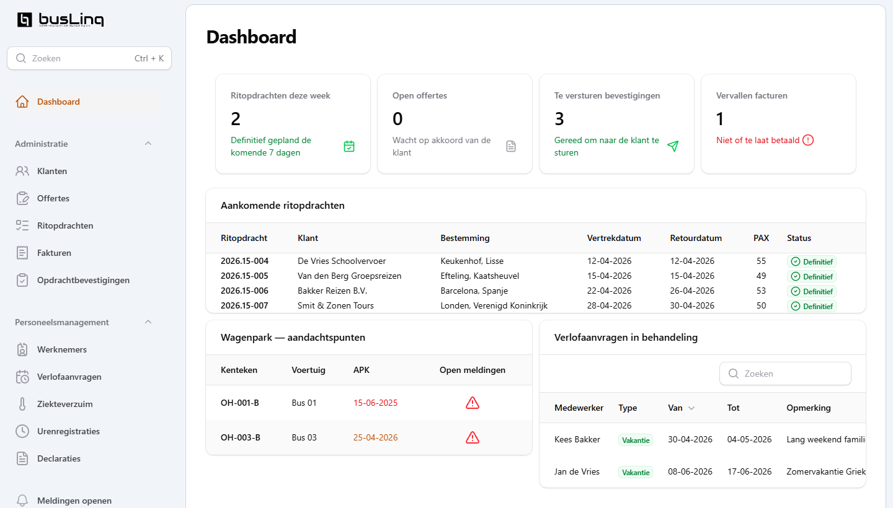893x508 pixels.
Task: Open the Klanten section via its people icon
Action: [x=22, y=171]
